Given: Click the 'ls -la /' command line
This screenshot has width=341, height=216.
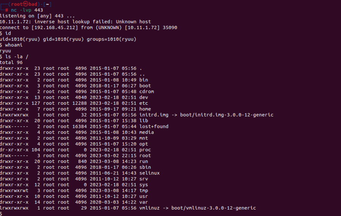Looking at the screenshot, I should [14, 57].
